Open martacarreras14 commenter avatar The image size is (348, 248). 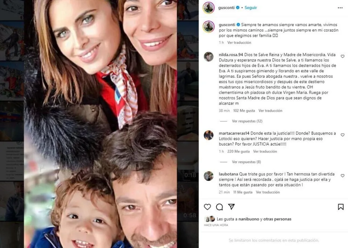coord(209,135)
